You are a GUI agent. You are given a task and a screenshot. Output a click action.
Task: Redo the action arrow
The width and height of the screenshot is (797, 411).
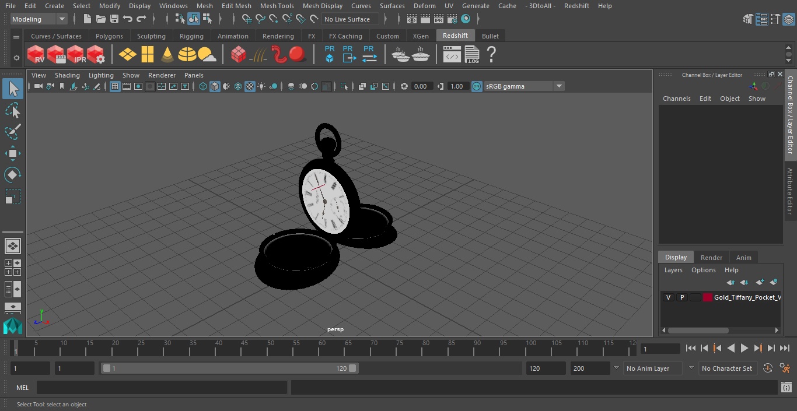(141, 19)
